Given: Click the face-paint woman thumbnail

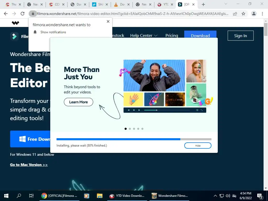Looking at the screenshot, I should pyautogui.click(x=196, y=71).
